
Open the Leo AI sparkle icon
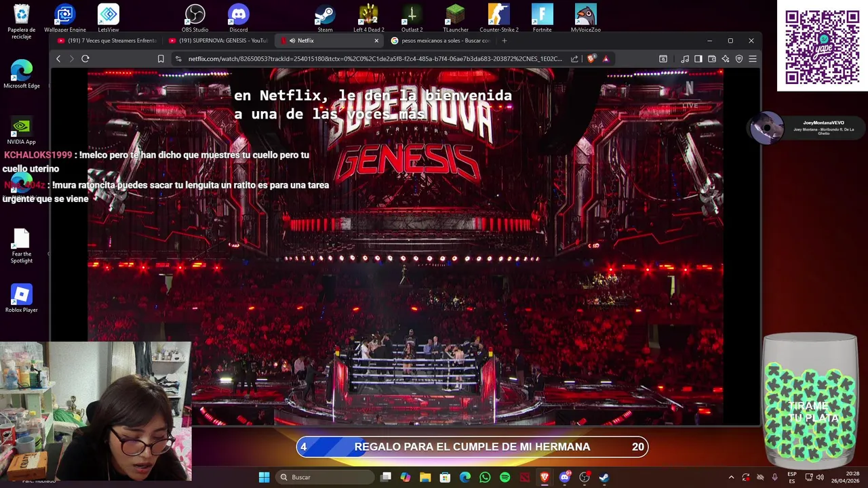pyautogui.click(x=726, y=59)
